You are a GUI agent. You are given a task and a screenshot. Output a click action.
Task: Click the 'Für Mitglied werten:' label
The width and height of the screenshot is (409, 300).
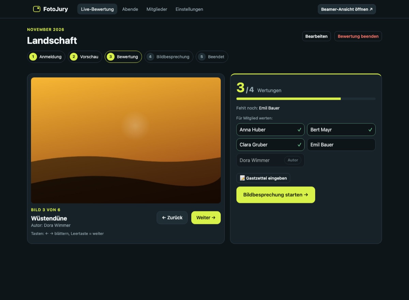254,118
